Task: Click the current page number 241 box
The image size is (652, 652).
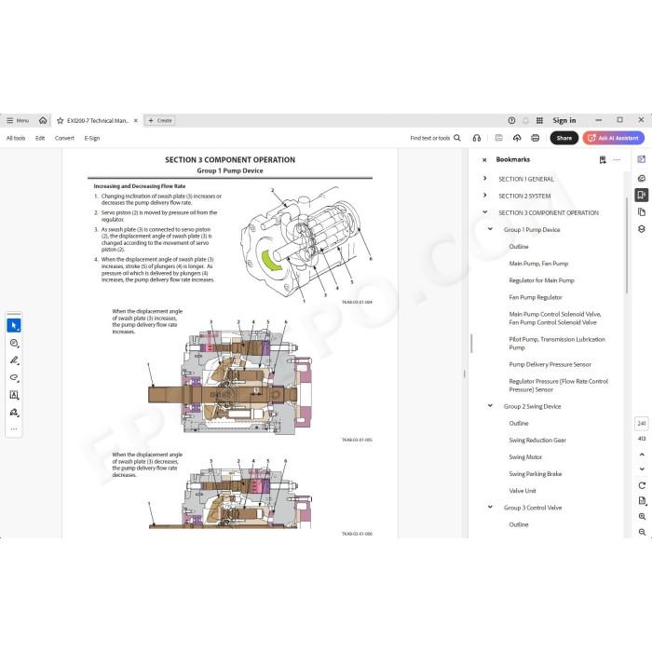Action: click(641, 423)
